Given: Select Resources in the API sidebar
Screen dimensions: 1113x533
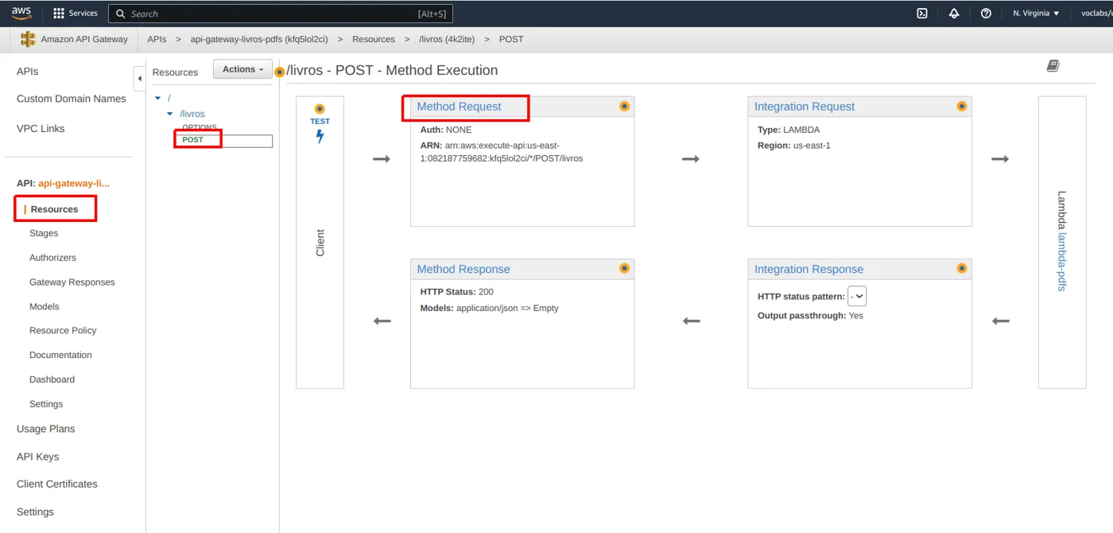Looking at the screenshot, I should click(x=54, y=209).
